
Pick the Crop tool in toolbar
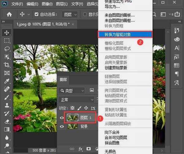coord(7,65)
